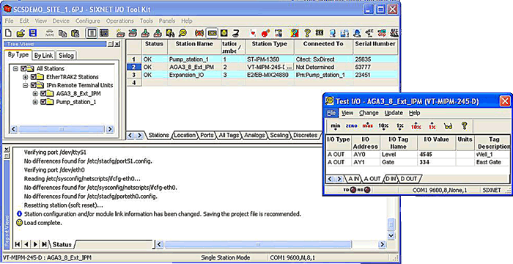Toggle the Pump_station_1 tree checkbox
The image size is (513, 264).
pyautogui.click(x=43, y=102)
